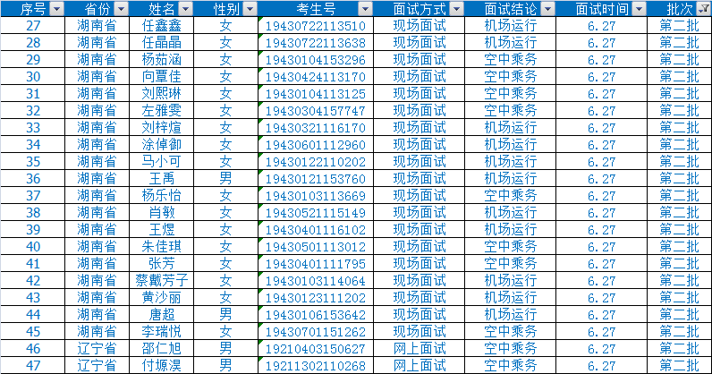Select candidate number 19430701151262

tap(316, 331)
